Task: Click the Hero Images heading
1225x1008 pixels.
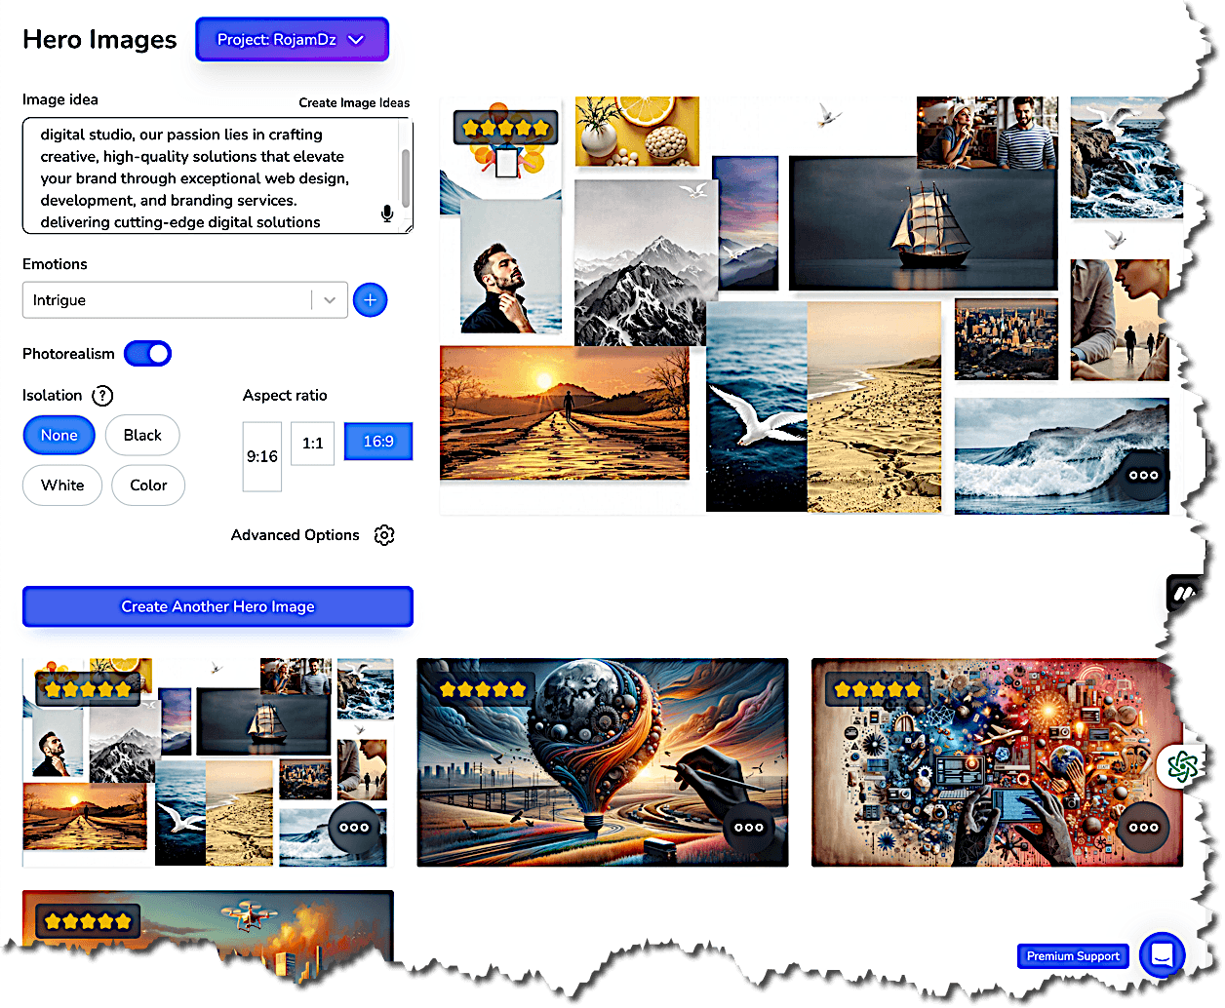Action: [x=99, y=40]
